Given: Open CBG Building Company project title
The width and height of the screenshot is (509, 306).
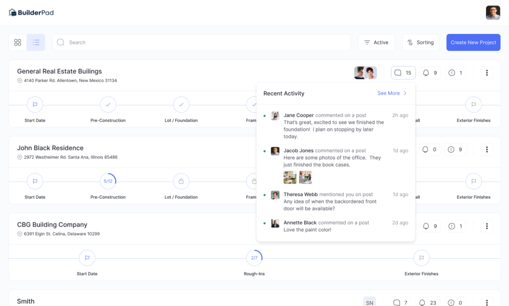Looking at the screenshot, I should (x=52, y=224).
